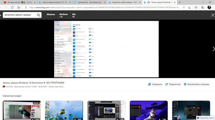
Task: Click the 'Сохранить' save button
Action: (x=155, y=84)
